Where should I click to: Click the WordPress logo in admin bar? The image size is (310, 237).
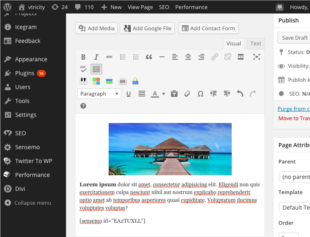7,7
